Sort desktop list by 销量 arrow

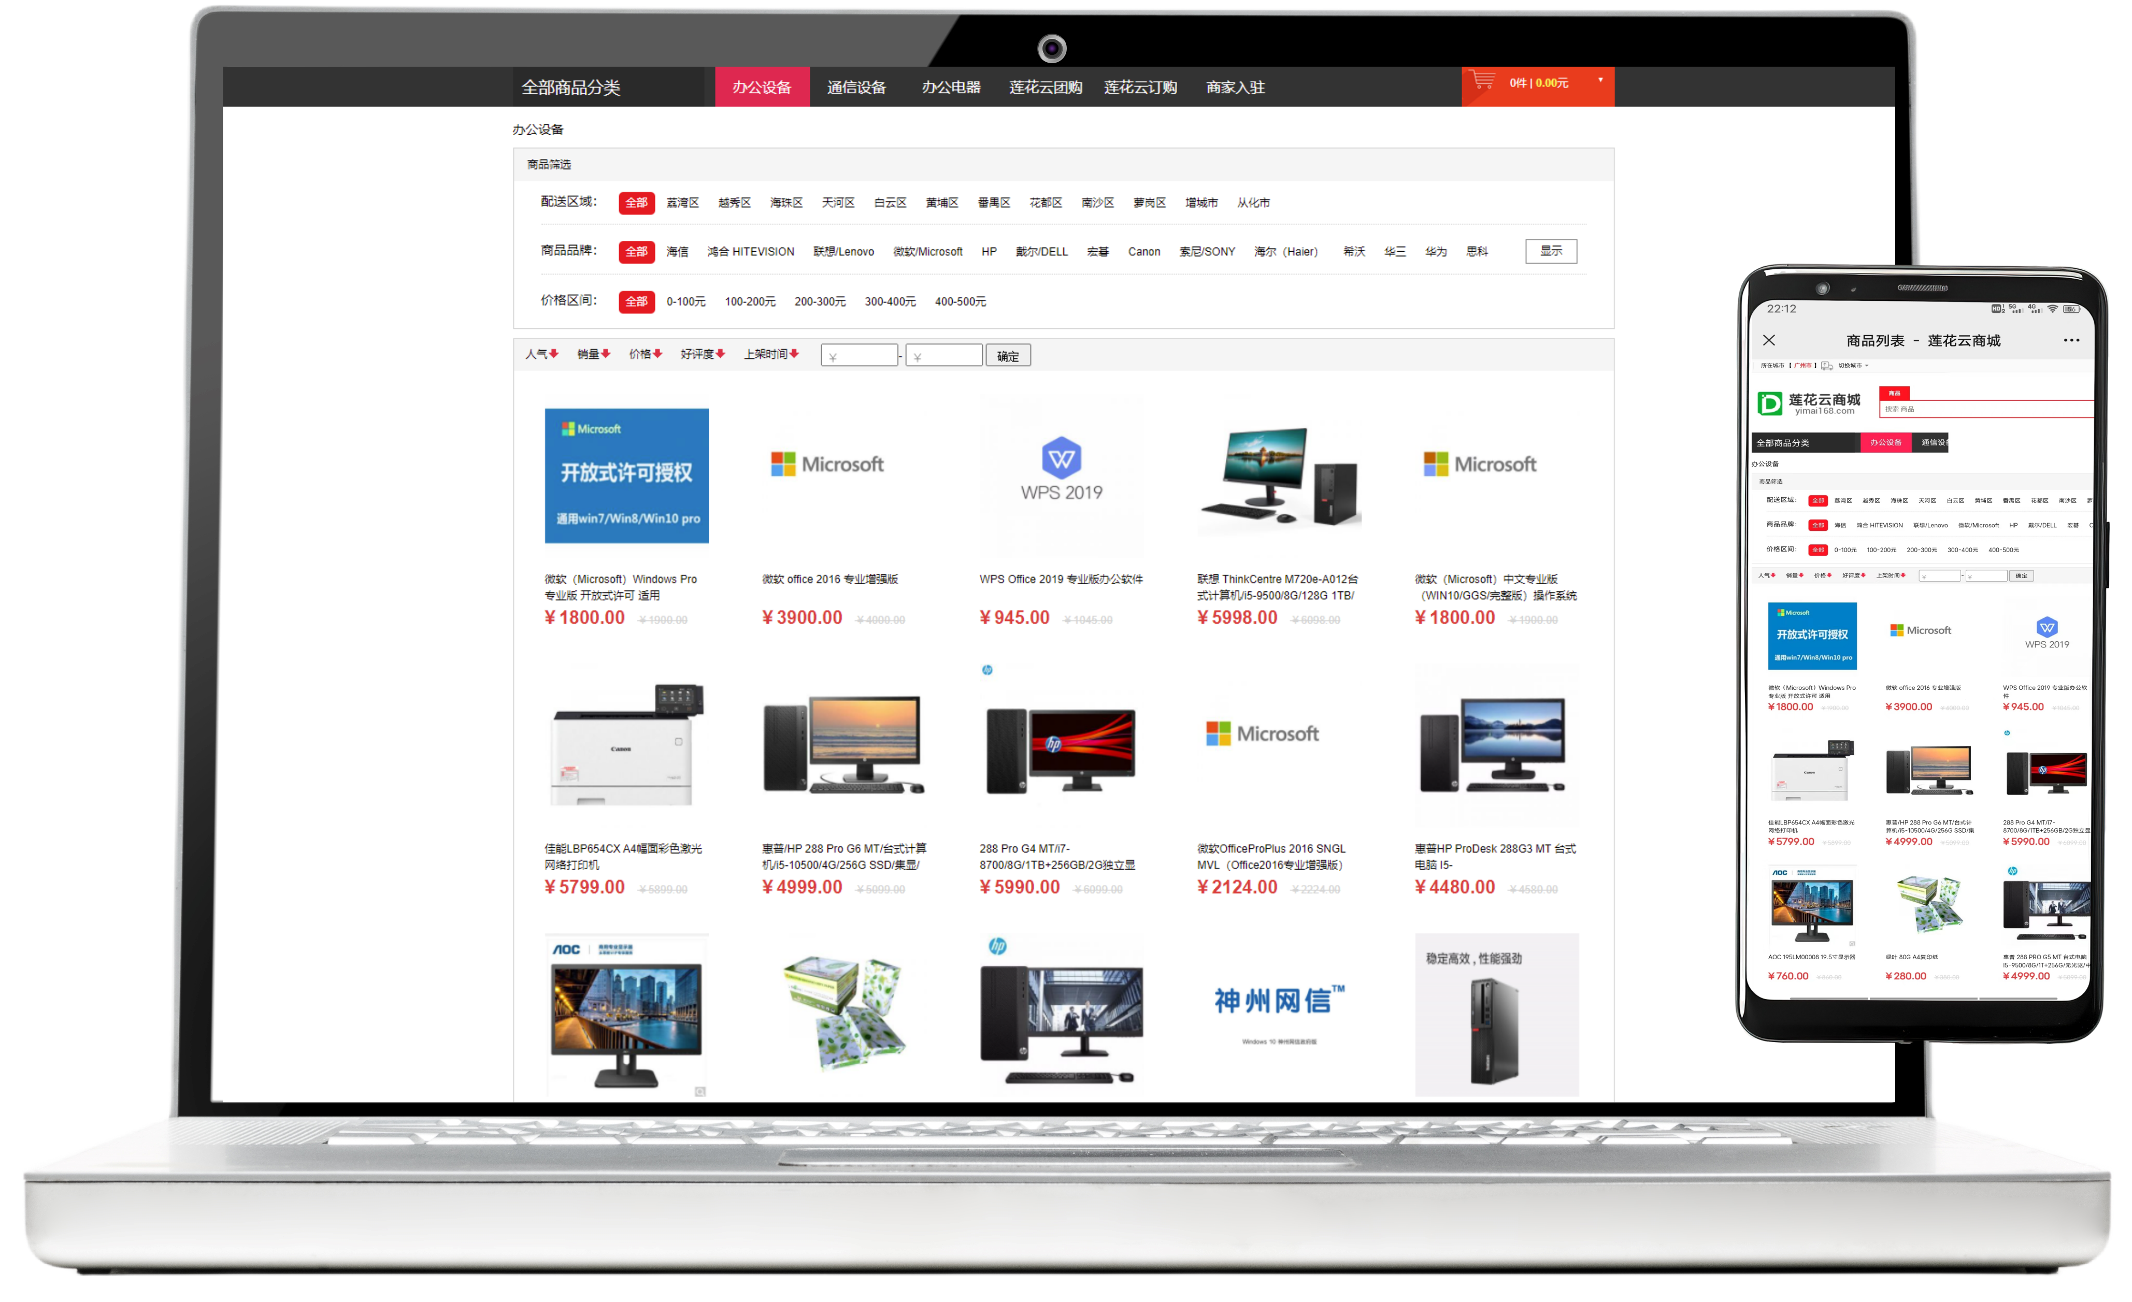(x=606, y=354)
